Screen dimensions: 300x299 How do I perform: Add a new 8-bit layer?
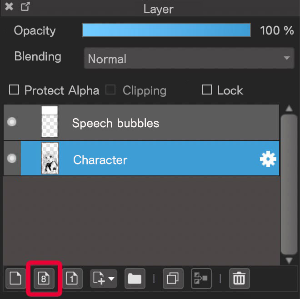(x=44, y=279)
